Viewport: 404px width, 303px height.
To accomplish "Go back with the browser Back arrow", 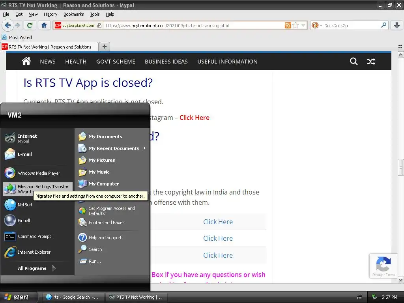I will (x=7, y=25).
